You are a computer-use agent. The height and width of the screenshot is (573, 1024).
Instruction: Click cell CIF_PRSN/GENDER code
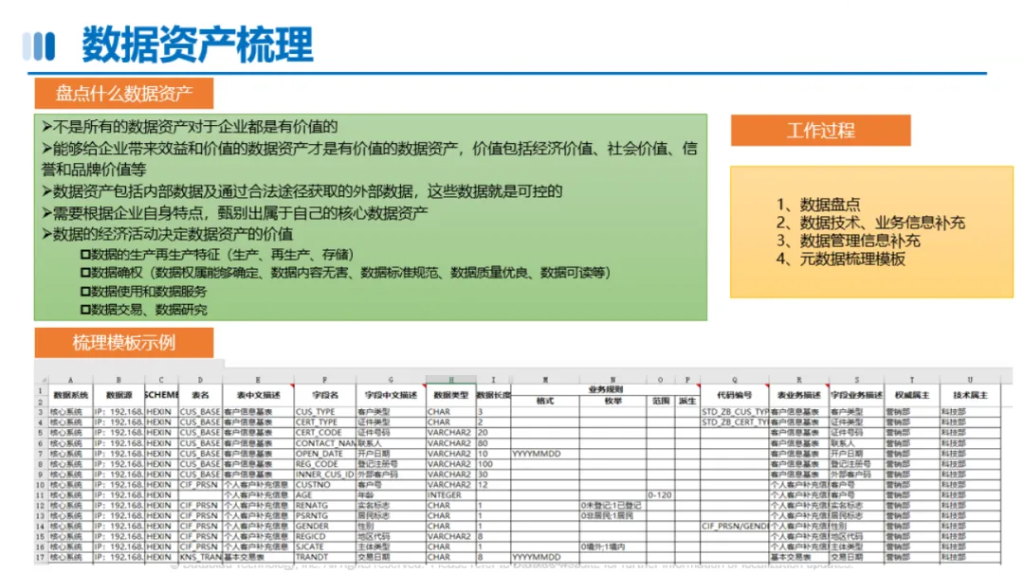click(x=734, y=526)
